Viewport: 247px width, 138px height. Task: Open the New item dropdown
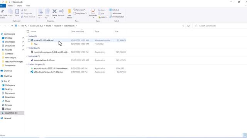tap(80, 10)
